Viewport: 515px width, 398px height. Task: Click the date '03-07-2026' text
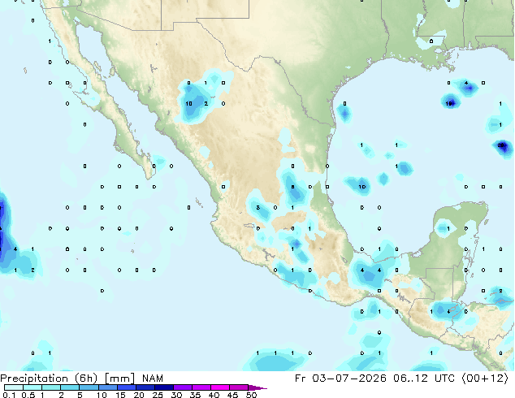[349, 379]
